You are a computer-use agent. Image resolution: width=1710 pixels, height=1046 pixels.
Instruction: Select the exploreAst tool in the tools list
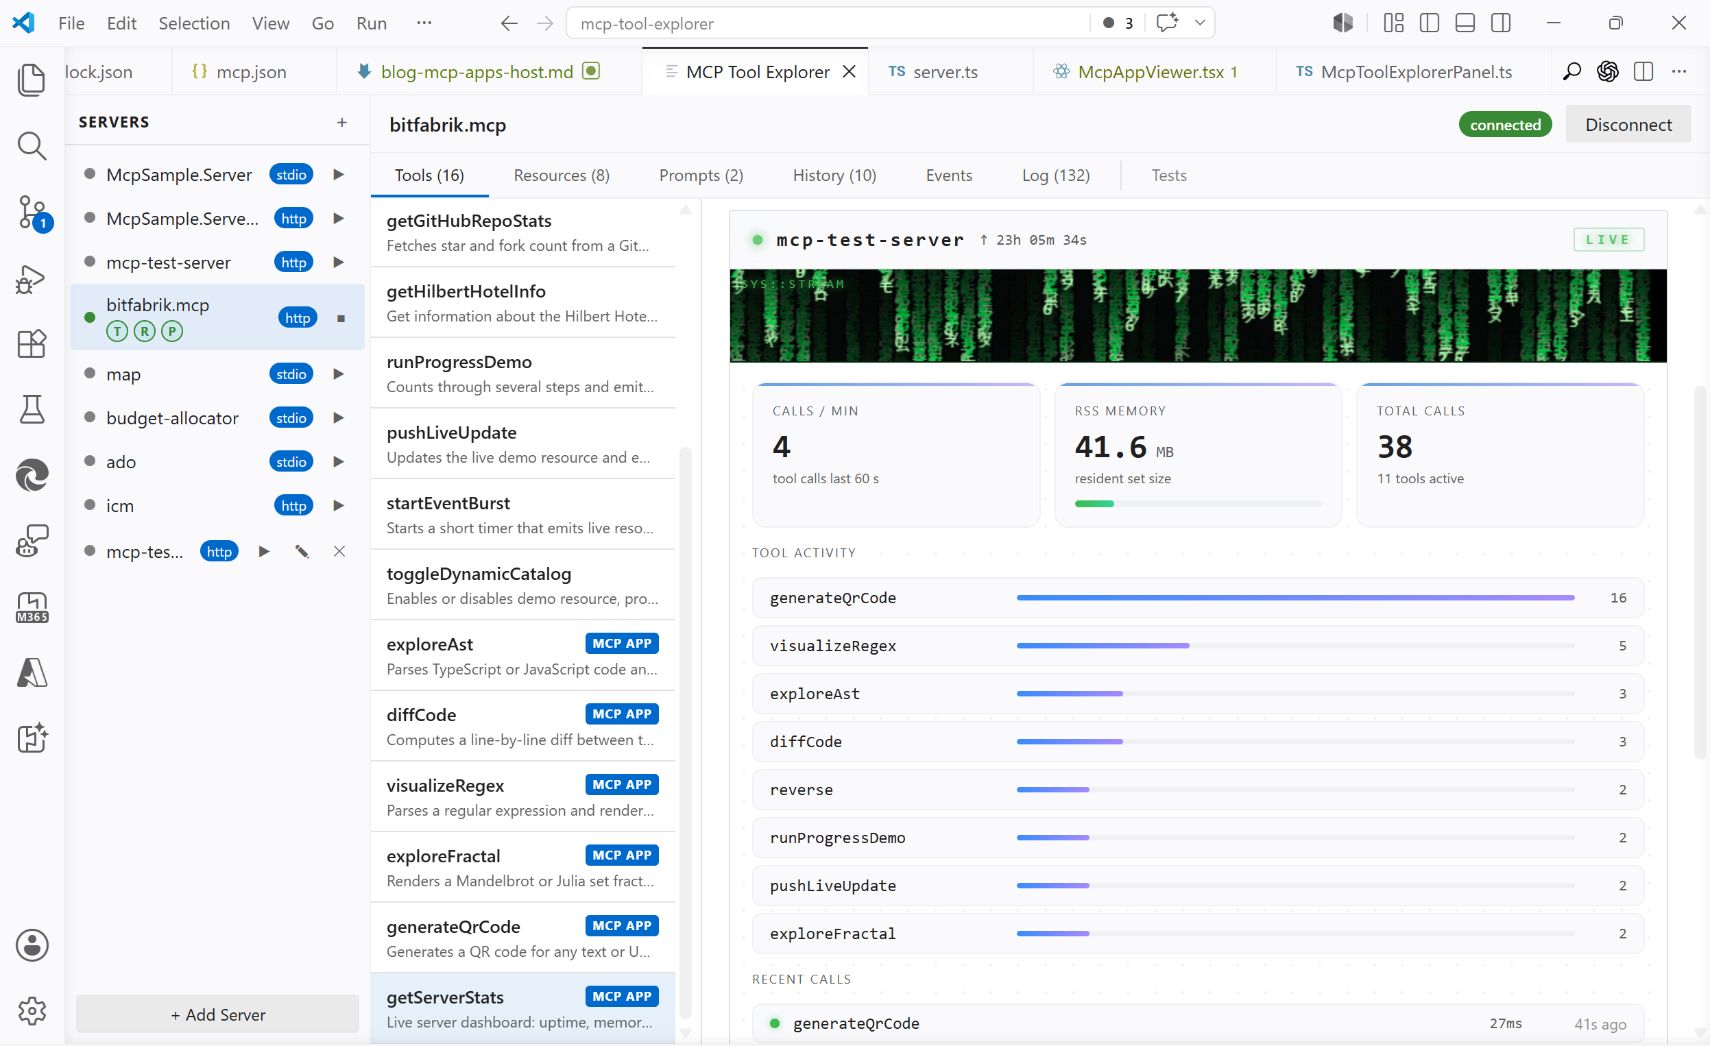tap(522, 655)
